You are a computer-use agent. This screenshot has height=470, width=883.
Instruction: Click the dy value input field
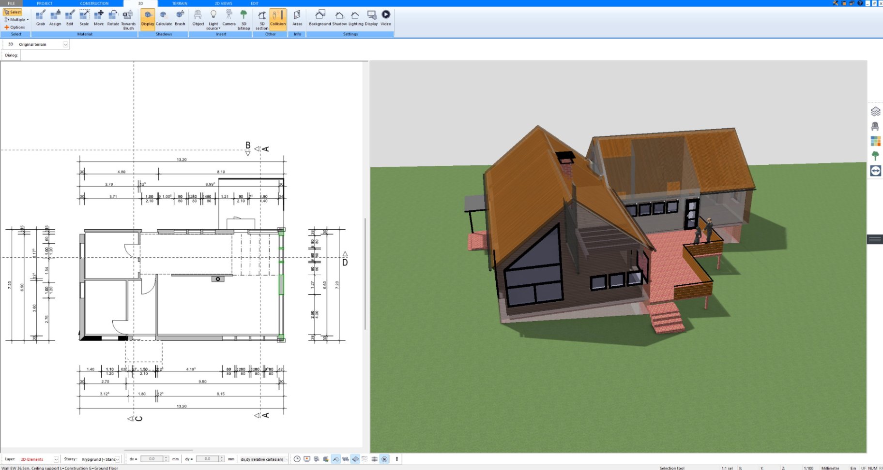pyautogui.click(x=208, y=459)
